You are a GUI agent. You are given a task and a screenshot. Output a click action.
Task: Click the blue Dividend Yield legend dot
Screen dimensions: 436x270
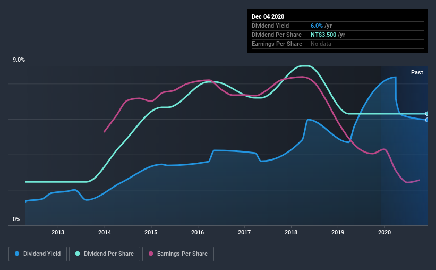tap(17, 254)
